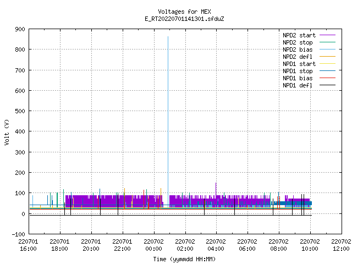Click the 500 y-axis tick label
Viewport: 352px width, 264px height.
pos(20,111)
